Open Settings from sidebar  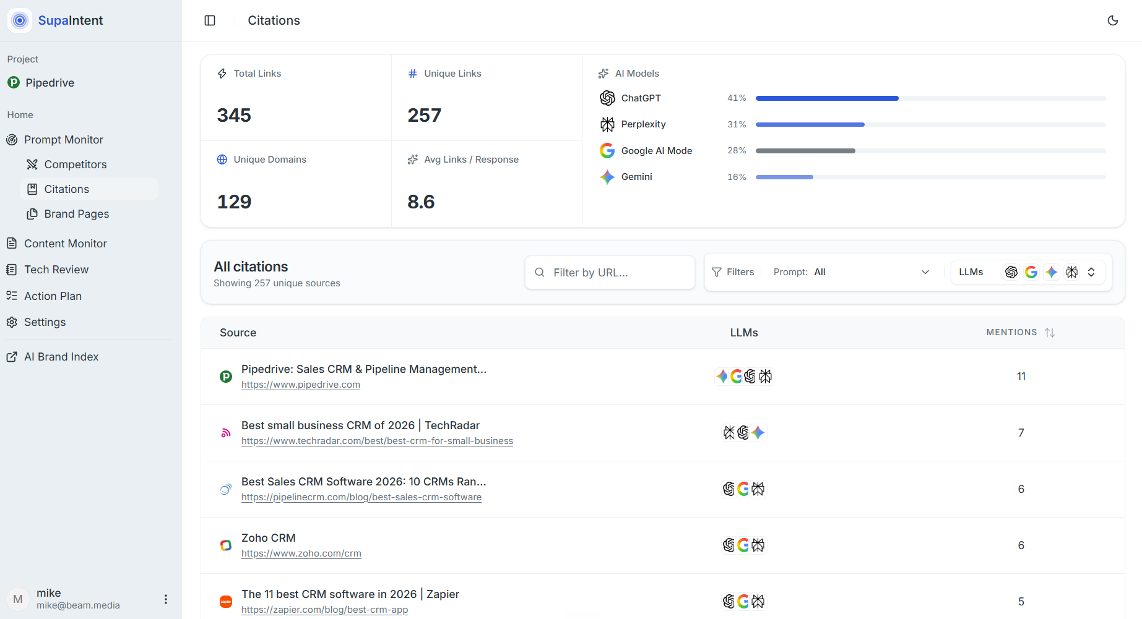click(45, 322)
